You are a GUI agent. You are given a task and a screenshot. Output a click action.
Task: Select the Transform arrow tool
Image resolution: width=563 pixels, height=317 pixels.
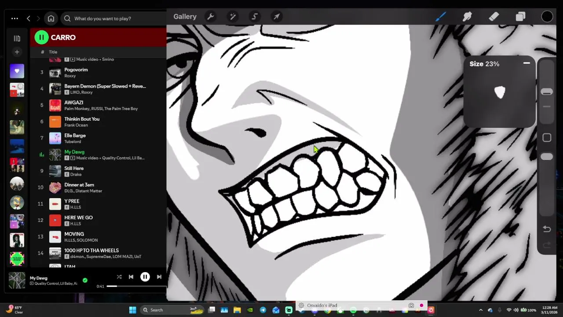[277, 17]
